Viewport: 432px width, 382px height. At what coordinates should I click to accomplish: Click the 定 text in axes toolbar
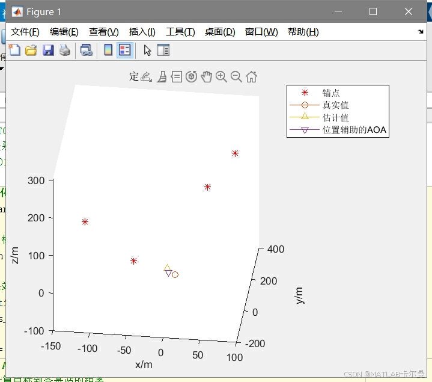click(x=134, y=76)
